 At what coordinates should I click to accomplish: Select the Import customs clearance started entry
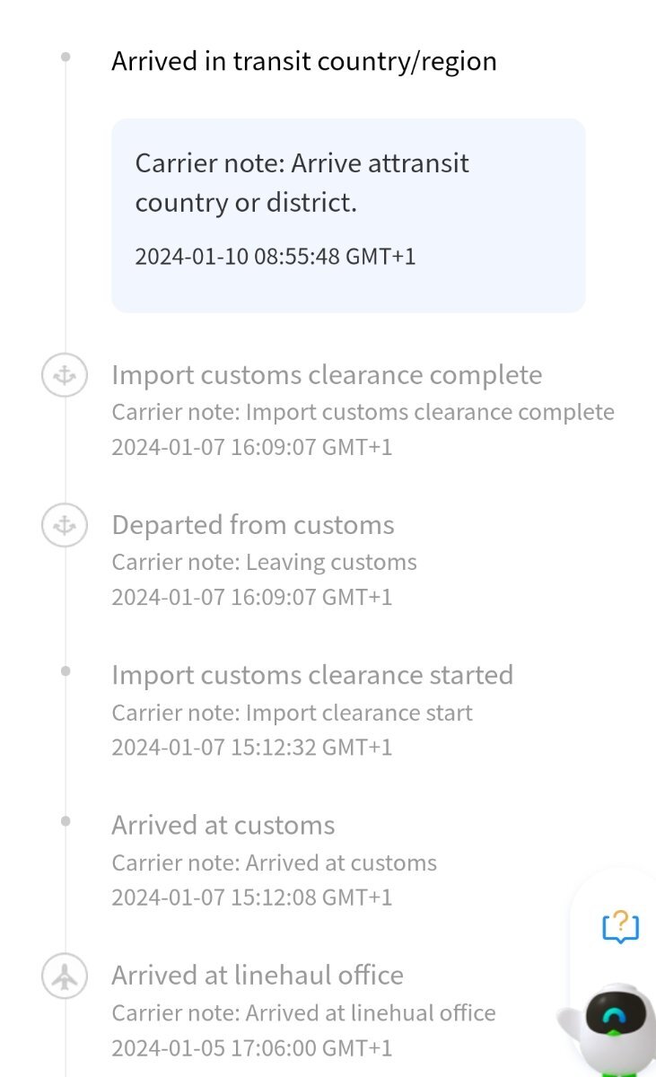click(312, 709)
